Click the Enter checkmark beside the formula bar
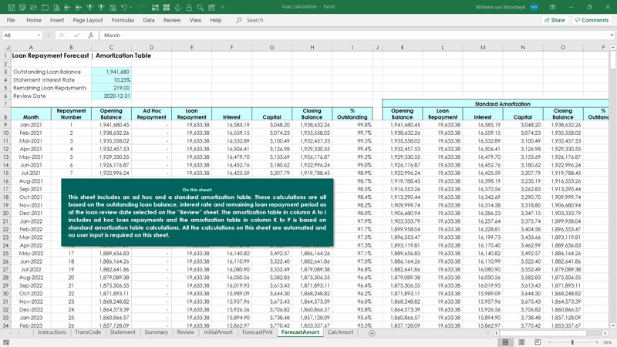 tap(76, 35)
